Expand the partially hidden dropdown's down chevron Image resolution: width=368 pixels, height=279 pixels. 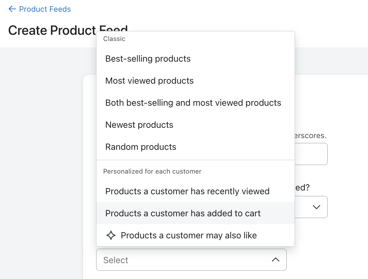pyautogui.click(x=316, y=207)
